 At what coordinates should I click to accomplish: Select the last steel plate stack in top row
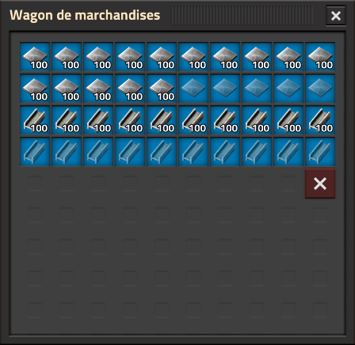click(x=320, y=57)
